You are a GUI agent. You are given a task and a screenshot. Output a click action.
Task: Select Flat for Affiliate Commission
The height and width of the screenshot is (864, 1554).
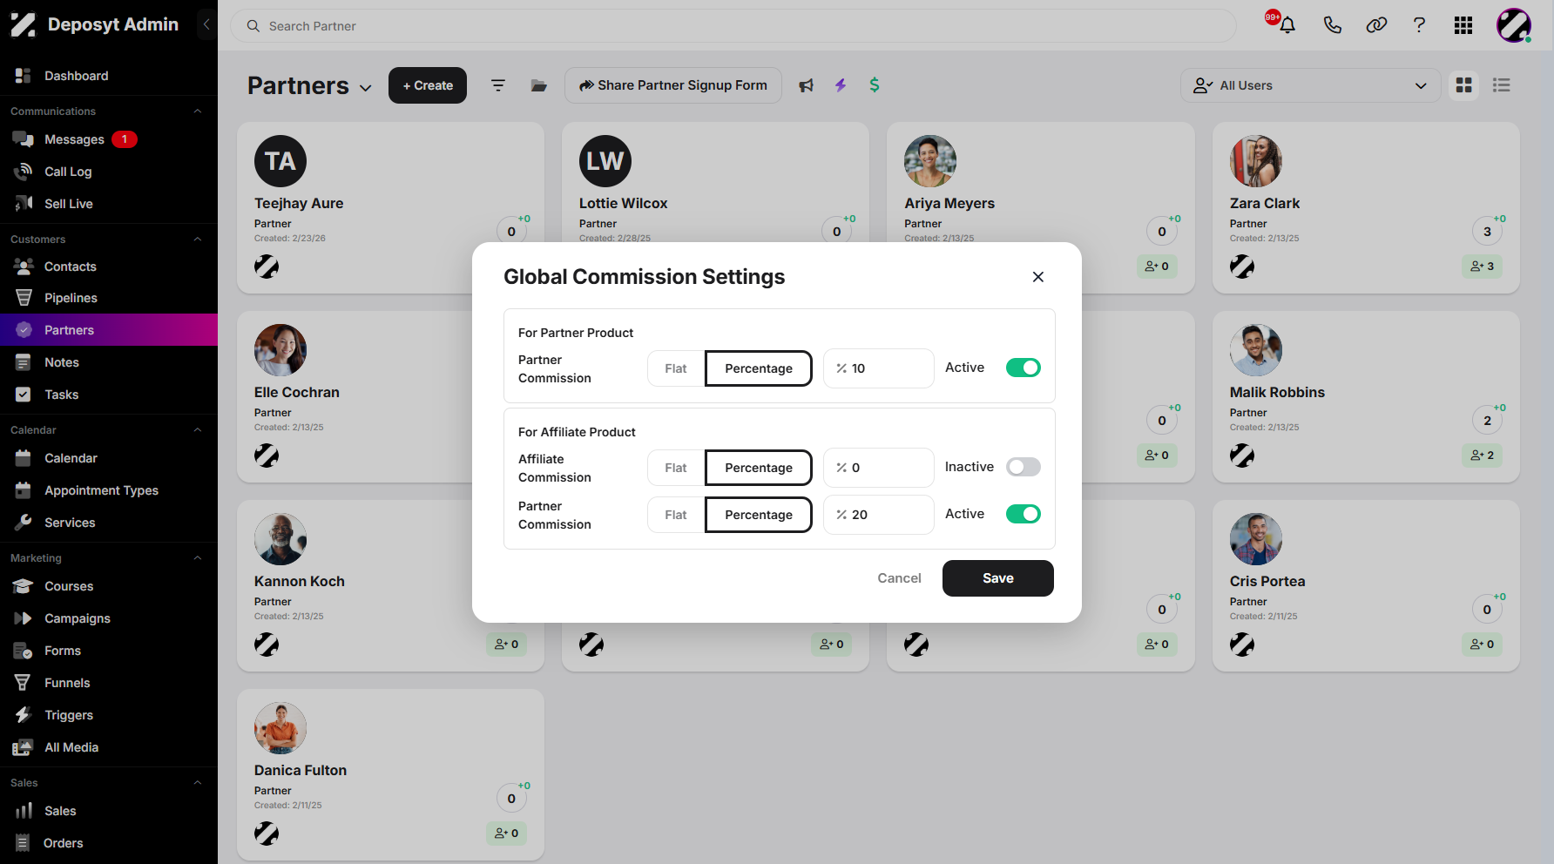pos(676,468)
